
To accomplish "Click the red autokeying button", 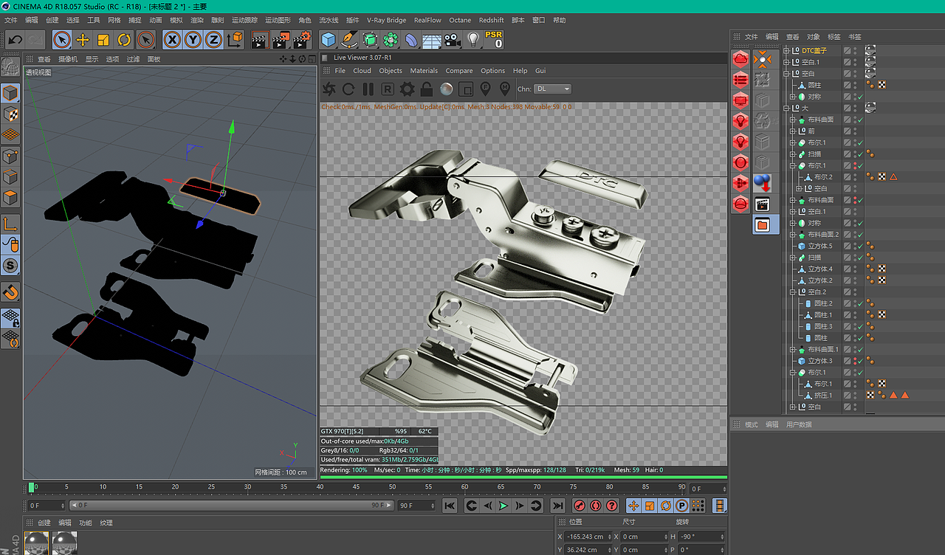I will point(596,506).
